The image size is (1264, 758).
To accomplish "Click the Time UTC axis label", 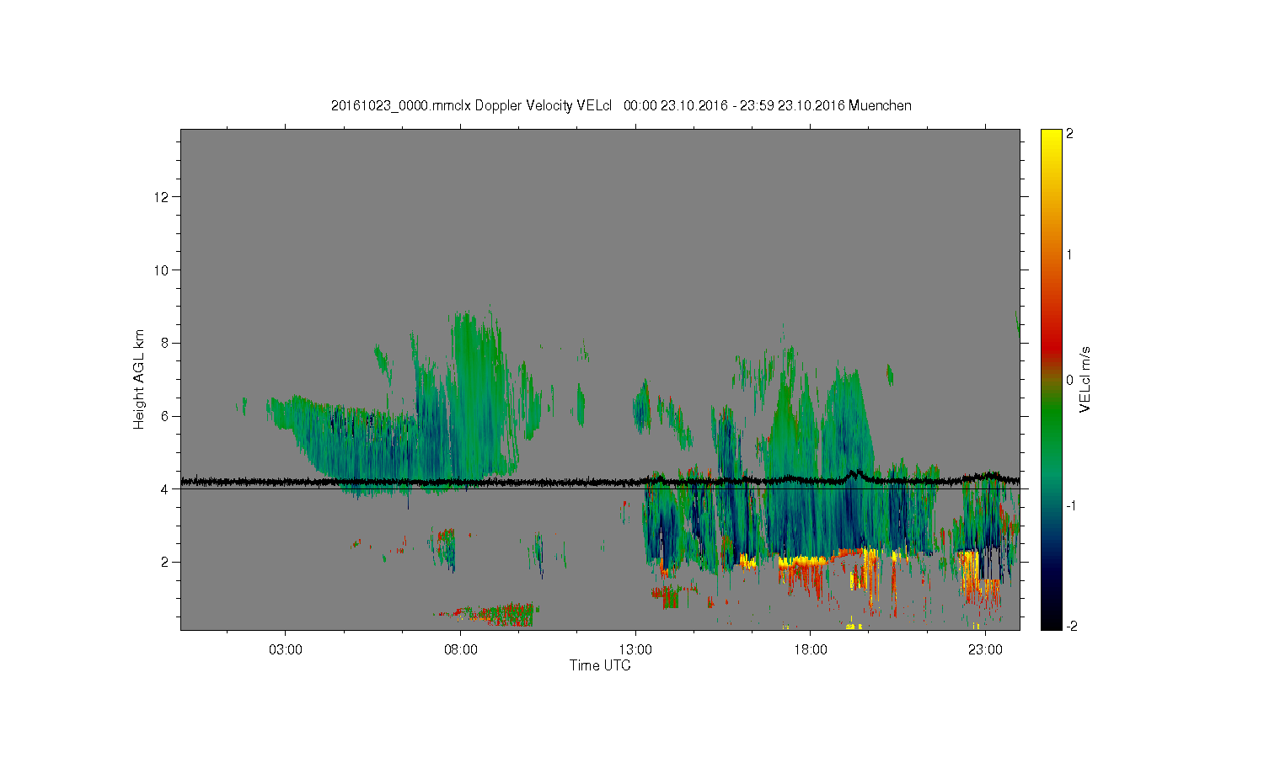I will coord(600,665).
